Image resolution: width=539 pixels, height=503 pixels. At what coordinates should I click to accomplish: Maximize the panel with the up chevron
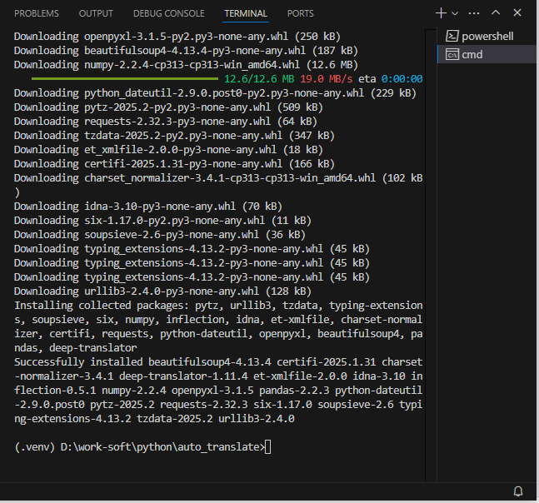click(x=496, y=12)
